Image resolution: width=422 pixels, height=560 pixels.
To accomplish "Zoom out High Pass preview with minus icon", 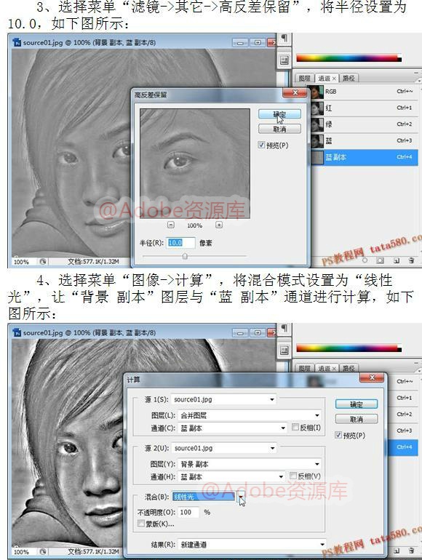I will [x=171, y=225].
